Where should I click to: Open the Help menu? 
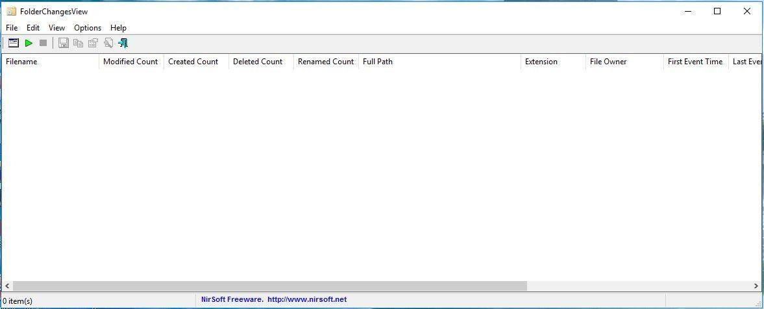118,28
